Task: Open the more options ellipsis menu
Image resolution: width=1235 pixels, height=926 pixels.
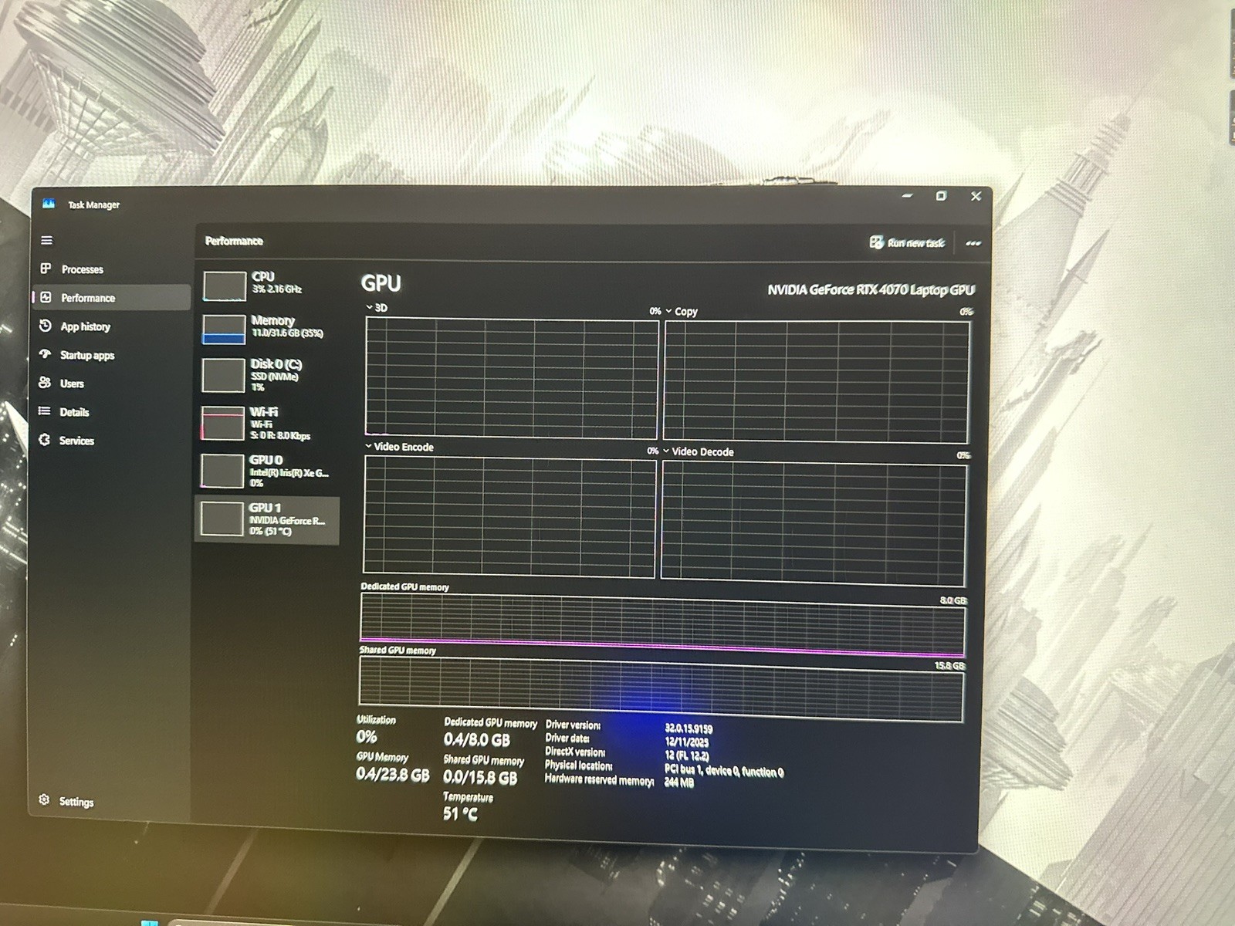Action: (x=973, y=243)
